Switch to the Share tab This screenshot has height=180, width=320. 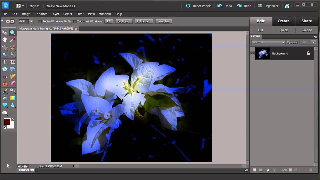pos(307,21)
